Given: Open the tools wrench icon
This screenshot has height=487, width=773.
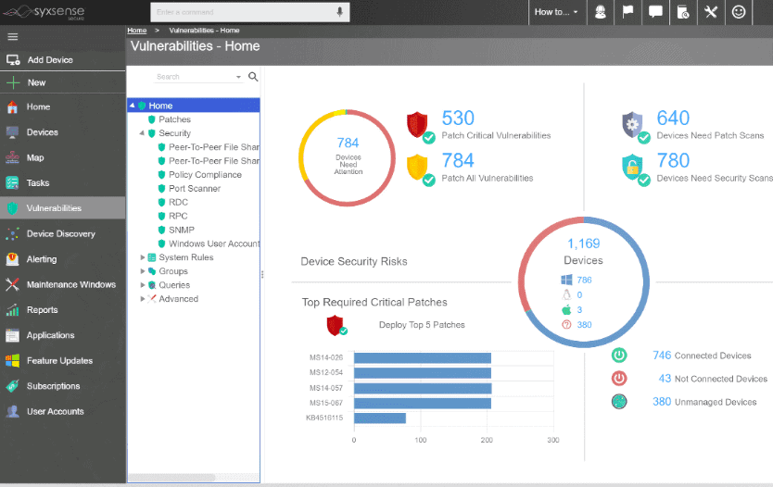Looking at the screenshot, I should coord(710,12).
